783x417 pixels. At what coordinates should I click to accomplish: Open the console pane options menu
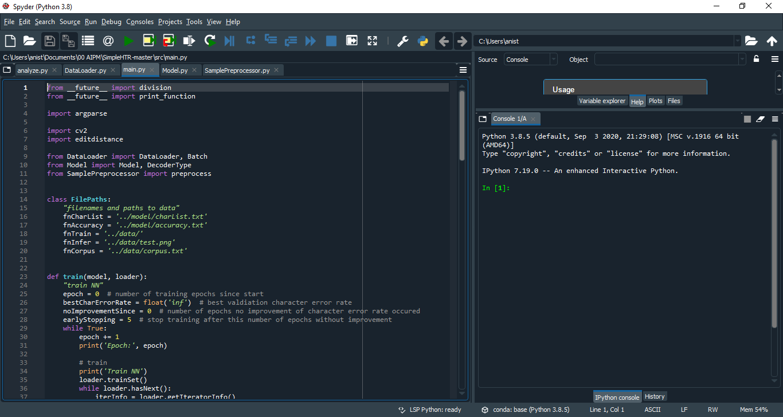[x=775, y=119]
